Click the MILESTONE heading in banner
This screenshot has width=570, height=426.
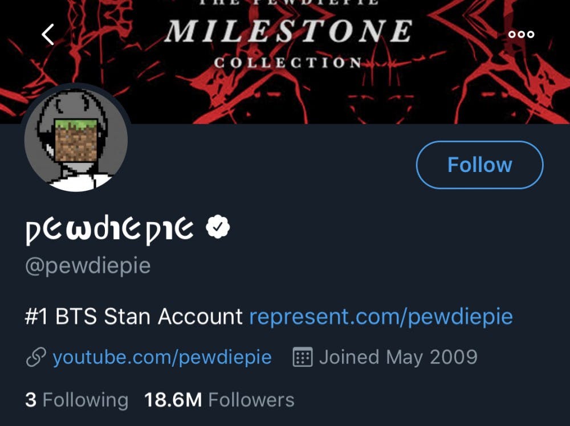pyautogui.click(x=288, y=31)
